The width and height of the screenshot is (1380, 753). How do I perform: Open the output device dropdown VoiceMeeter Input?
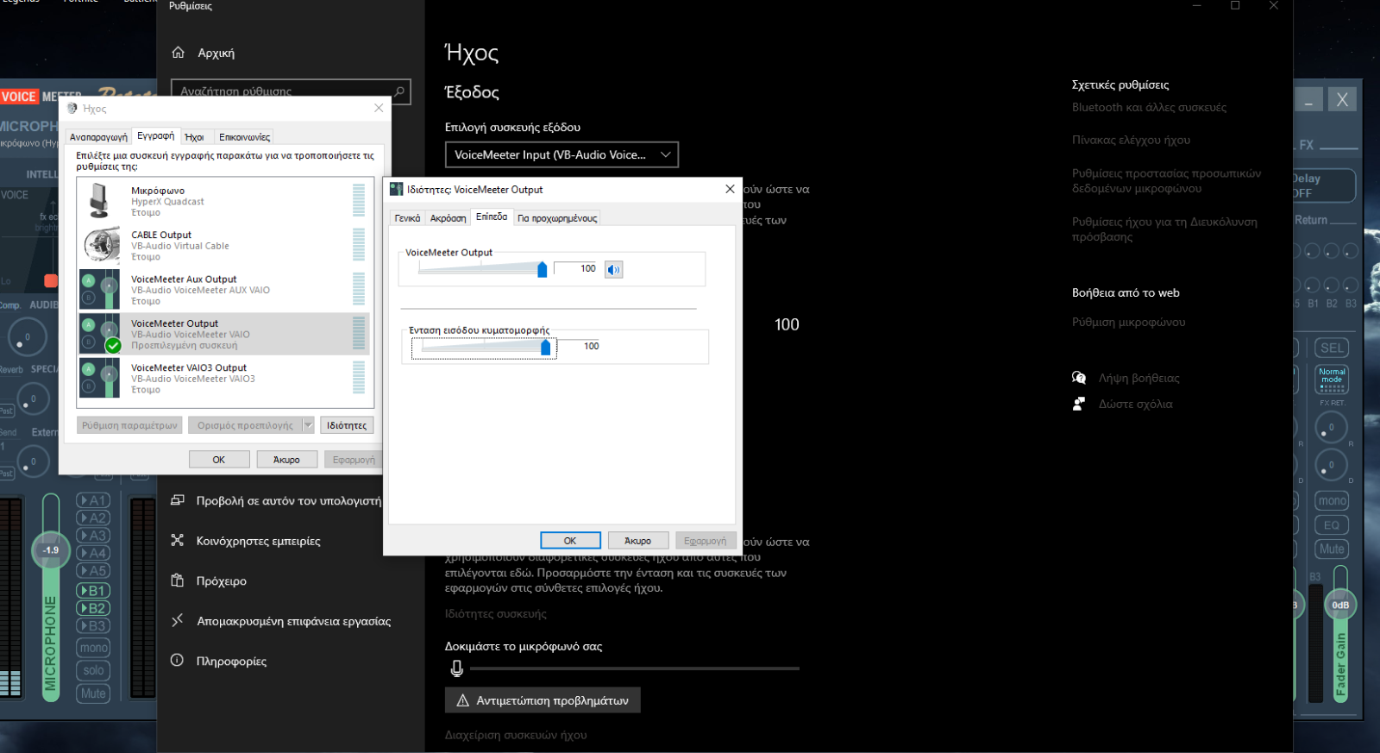tap(561, 155)
